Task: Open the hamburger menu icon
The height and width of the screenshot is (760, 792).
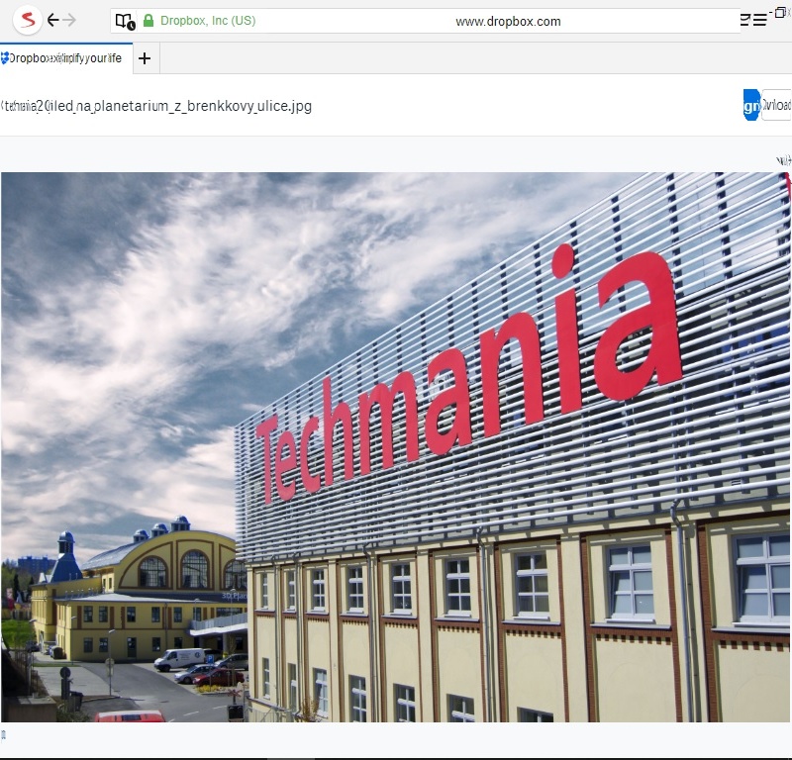Action: 759,20
